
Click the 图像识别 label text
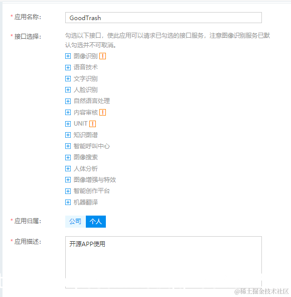(86, 56)
